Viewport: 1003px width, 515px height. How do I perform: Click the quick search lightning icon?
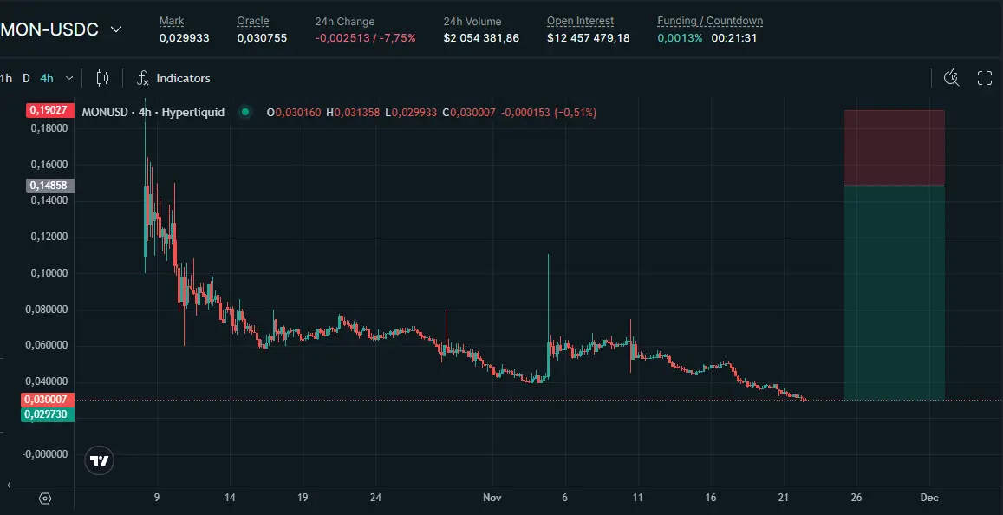pos(952,78)
